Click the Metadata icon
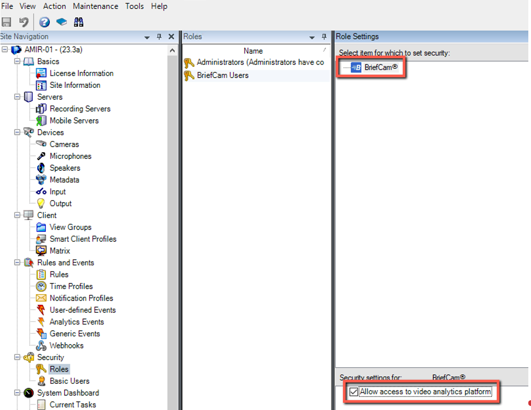Image resolution: width=531 pixels, height=410 pixels. (x=41, y=180)
